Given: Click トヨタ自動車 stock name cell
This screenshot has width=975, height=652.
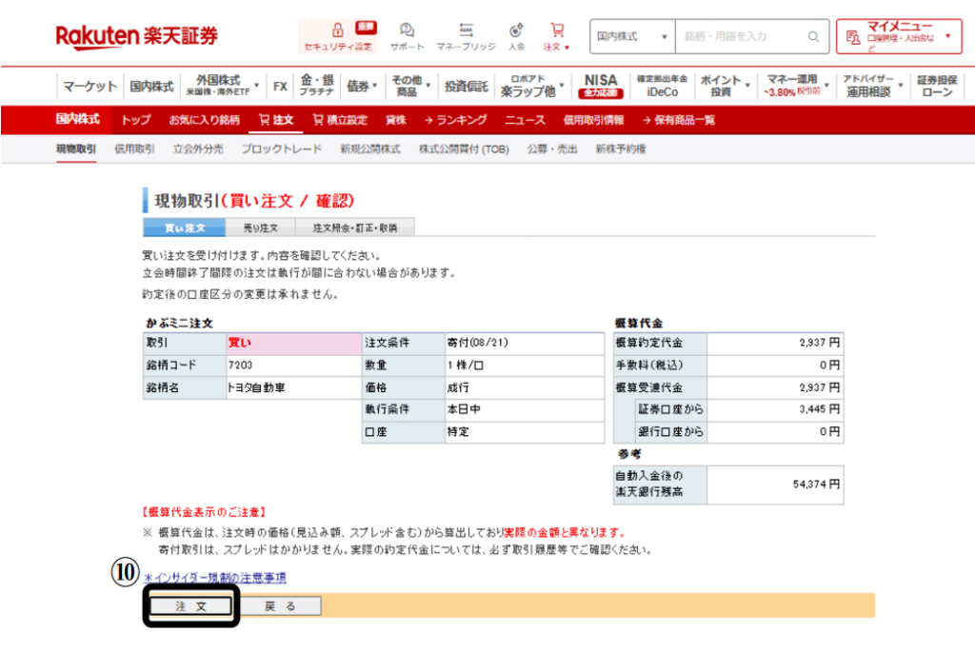Looking at the screenshot, I should 294,387.
